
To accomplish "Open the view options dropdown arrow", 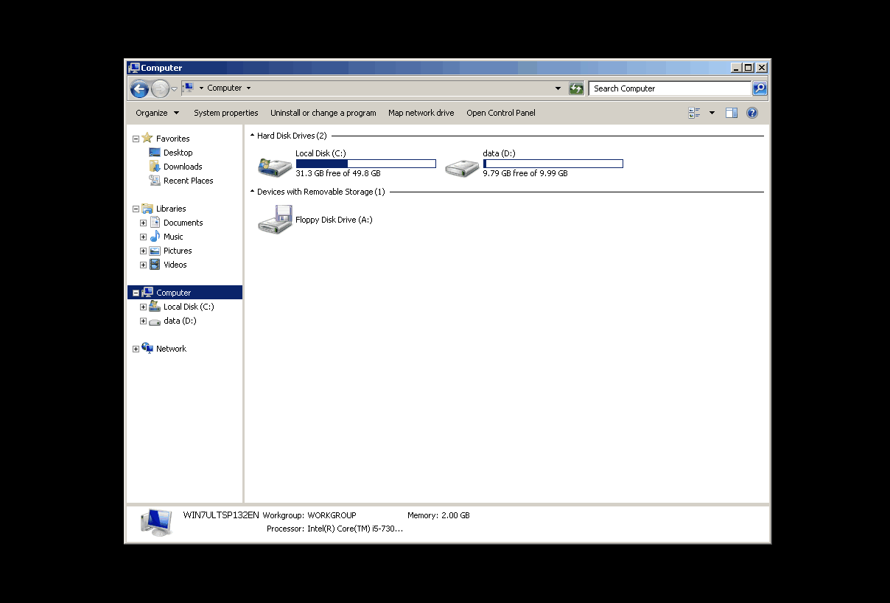I will (712, 113).
